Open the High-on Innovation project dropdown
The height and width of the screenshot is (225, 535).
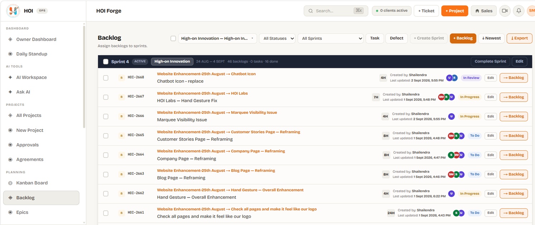tap(218, 38)
